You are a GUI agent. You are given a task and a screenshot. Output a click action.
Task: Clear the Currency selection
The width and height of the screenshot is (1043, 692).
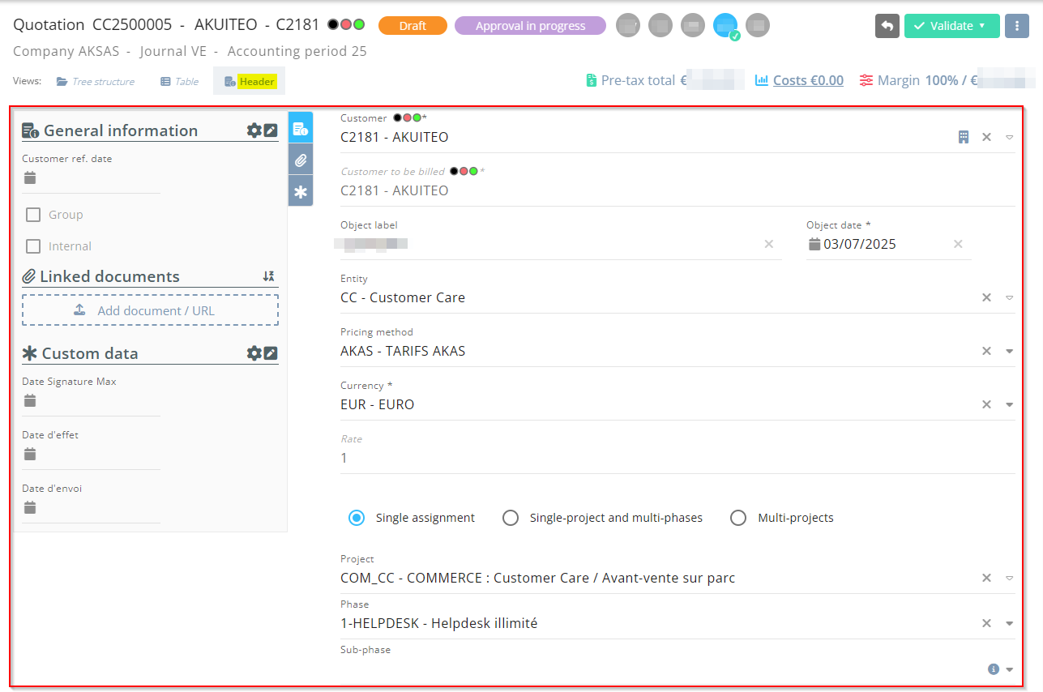(987, 404)
